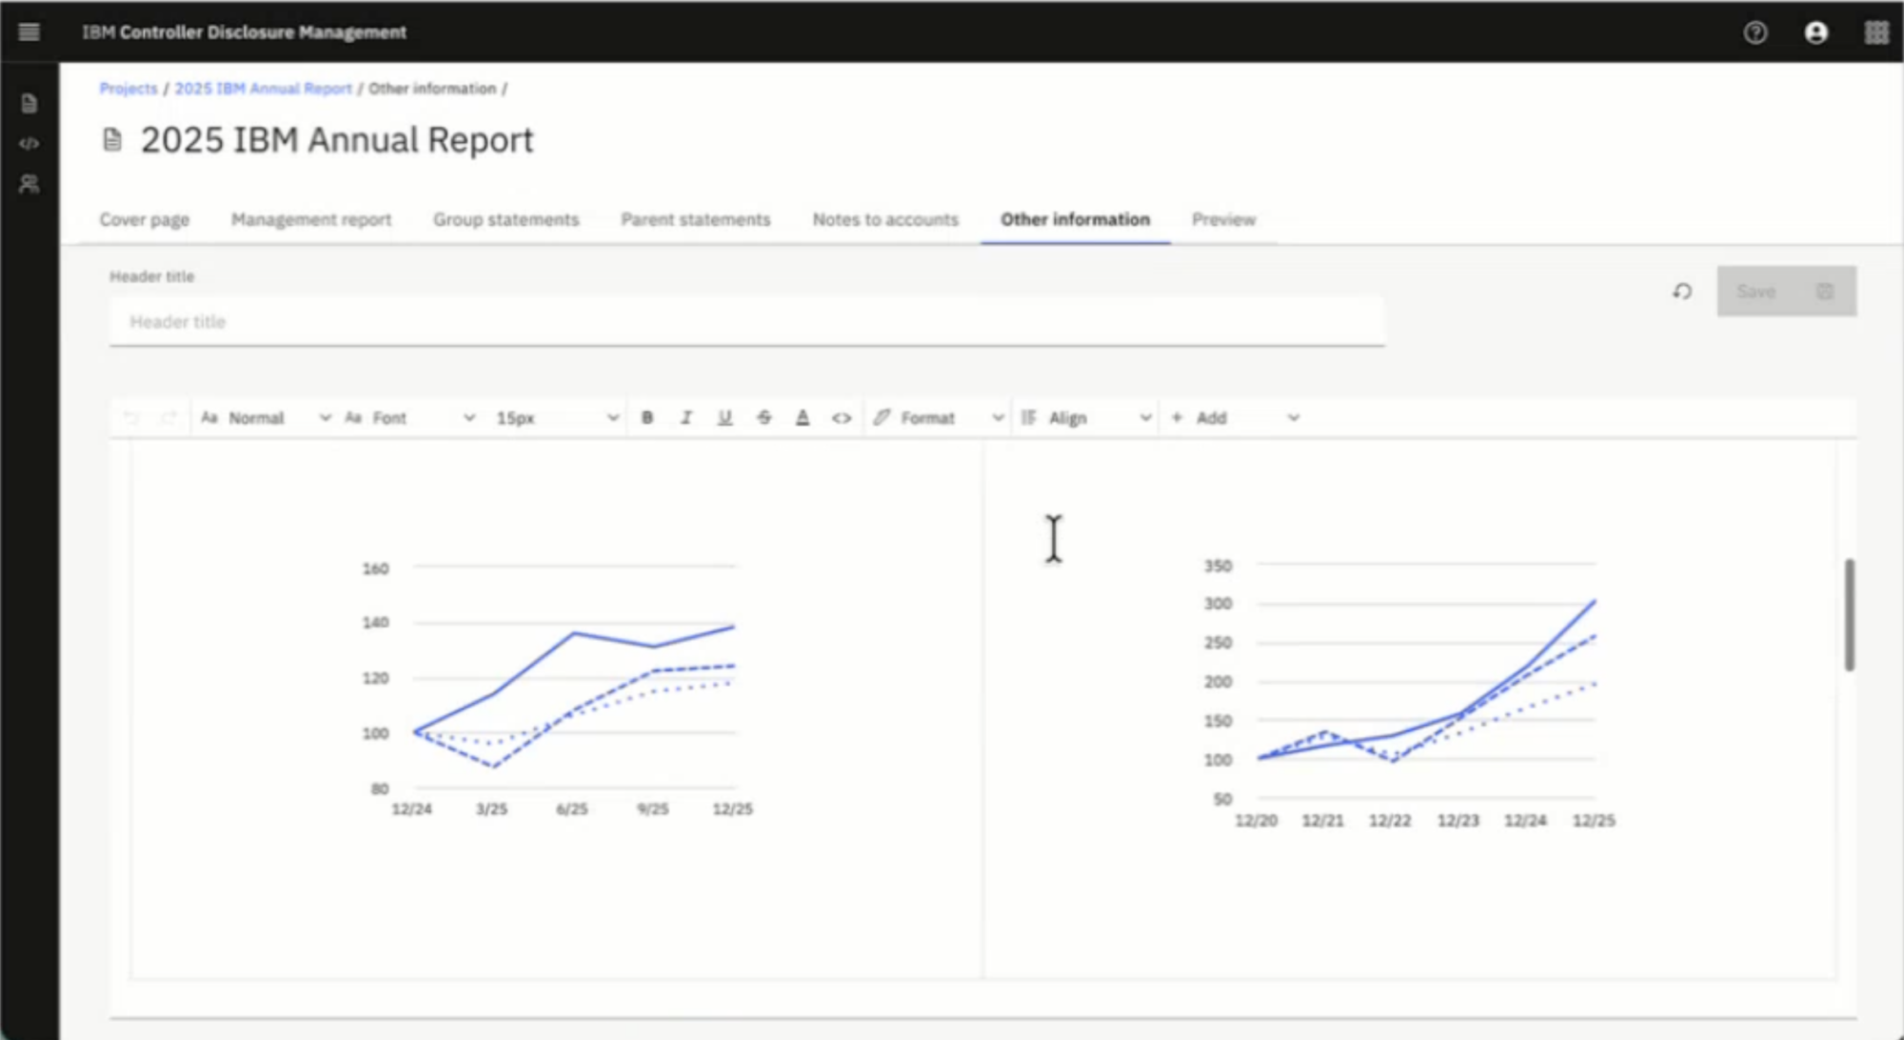Switch to Cover page tab
1904x1040 pixels.
[145, 220]
